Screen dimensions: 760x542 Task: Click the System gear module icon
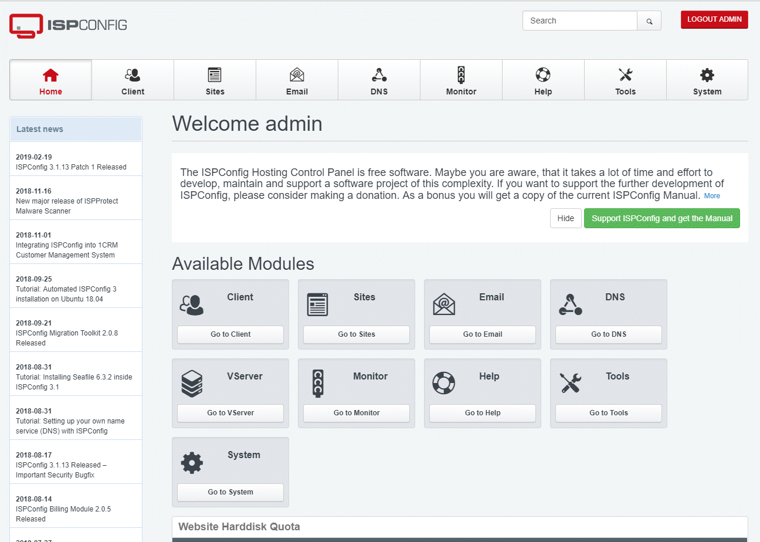192,463
